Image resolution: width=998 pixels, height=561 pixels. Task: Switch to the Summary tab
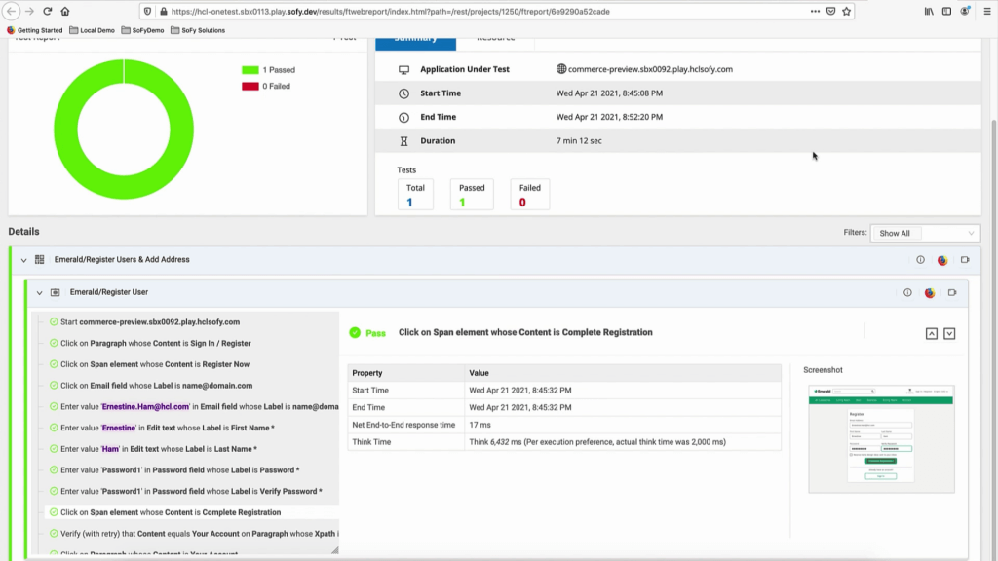[415, 39]
